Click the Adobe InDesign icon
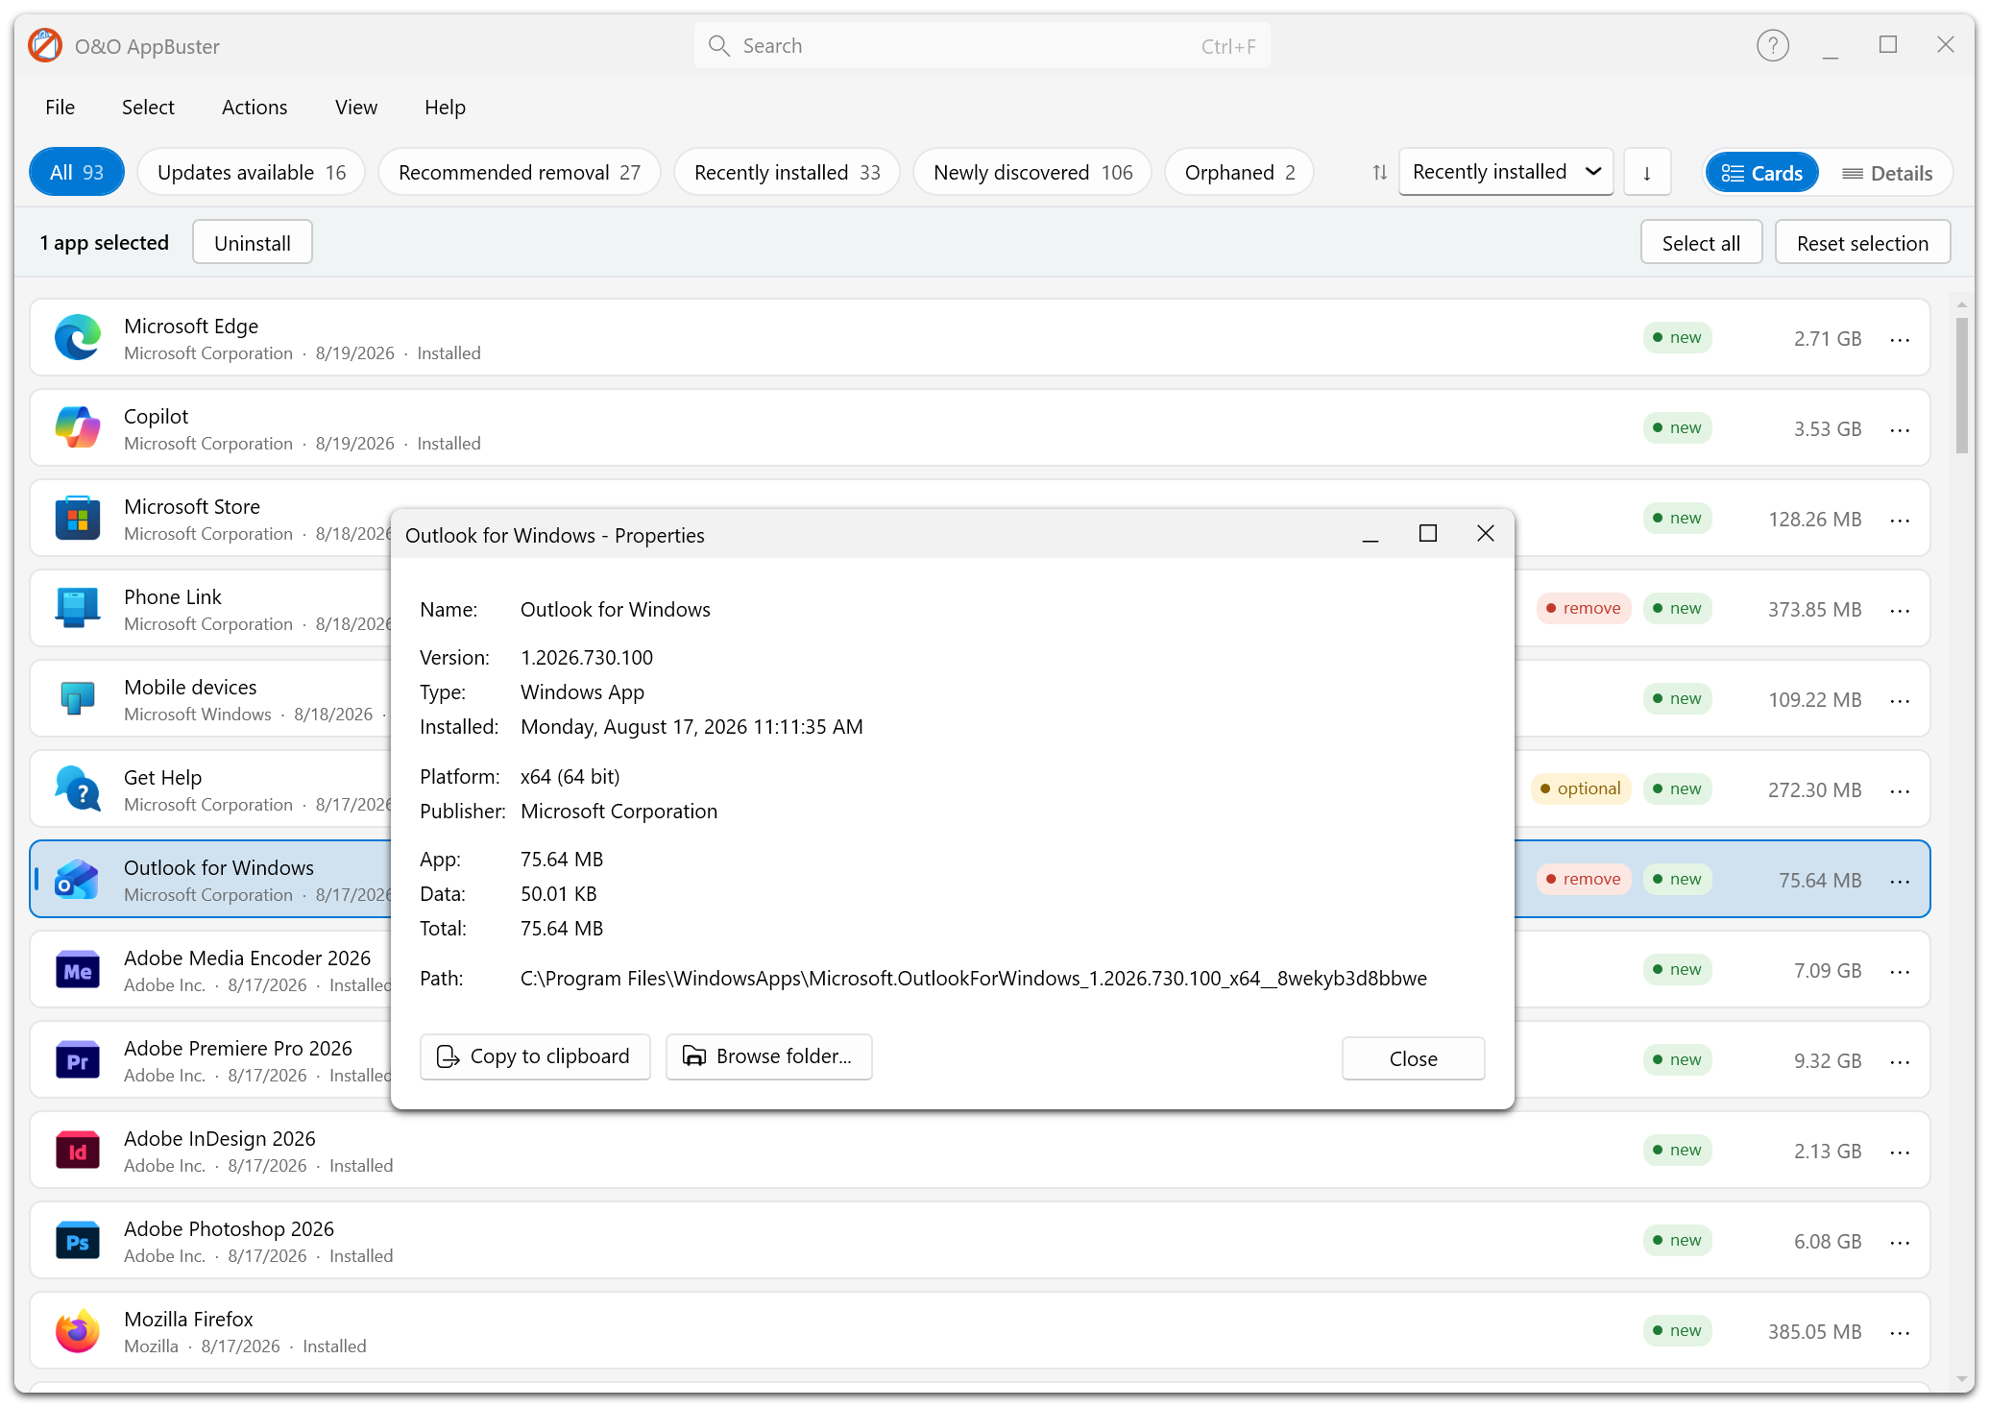This screenshot has height=1407, width=1989. (78, 1151)
